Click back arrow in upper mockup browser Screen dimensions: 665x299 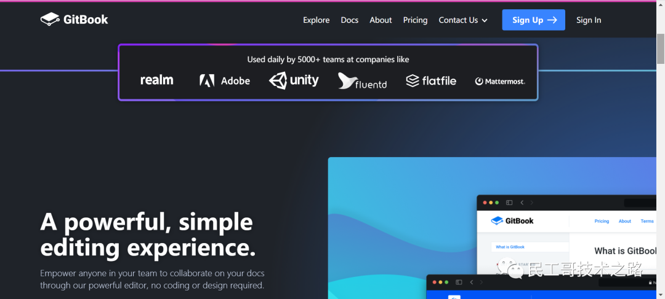coord(522,203)
